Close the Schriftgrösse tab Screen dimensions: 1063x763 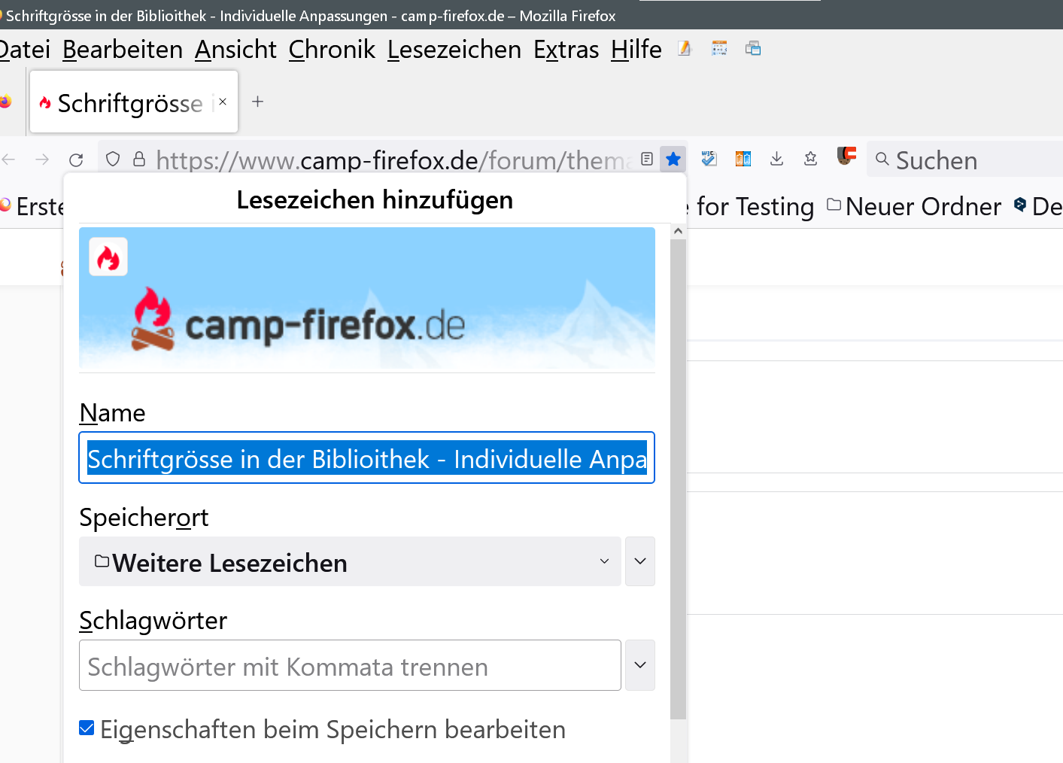point(223,102)
